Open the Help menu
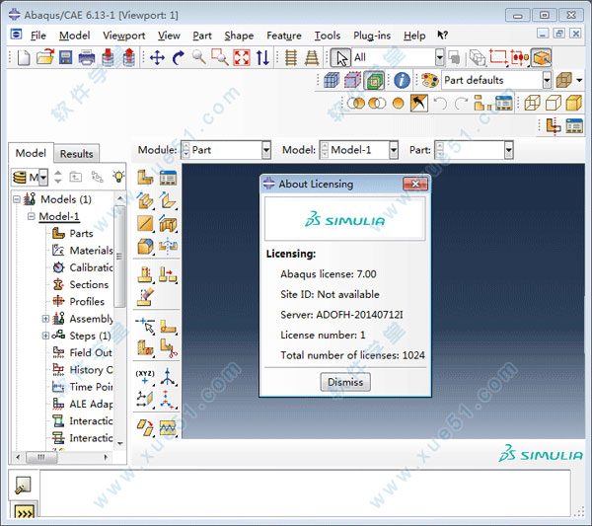Image resolution: width=592 pixels, height=526 pixels. [414, 36]
